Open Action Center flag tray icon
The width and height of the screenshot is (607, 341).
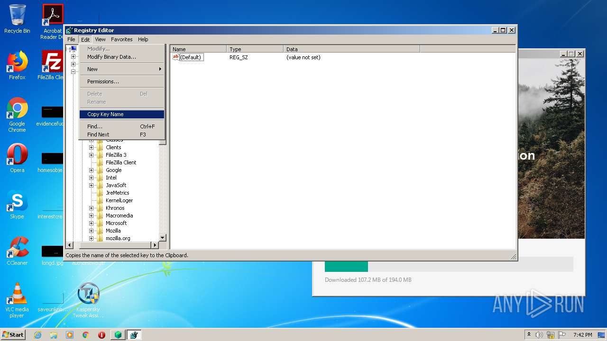pos(562,335)
